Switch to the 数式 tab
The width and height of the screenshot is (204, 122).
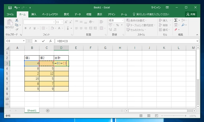(66, 14)
